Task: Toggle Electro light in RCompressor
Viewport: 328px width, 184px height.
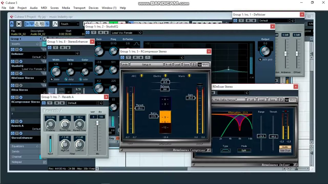Action: (165, 76)
